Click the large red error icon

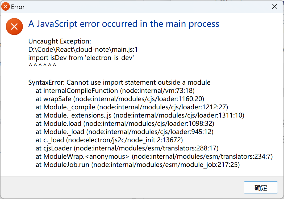click(x=14, y=27)
